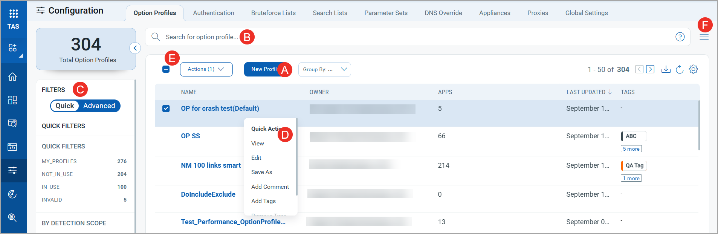Open the hamburger menu at top right
This screenshot has height=234, width=718.
[704, 37]
